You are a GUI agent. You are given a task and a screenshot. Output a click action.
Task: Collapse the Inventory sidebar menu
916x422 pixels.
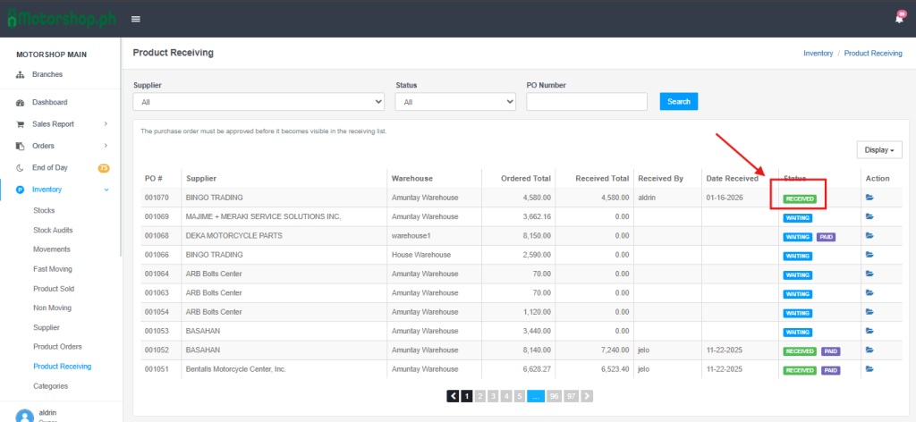coord(61,190)
